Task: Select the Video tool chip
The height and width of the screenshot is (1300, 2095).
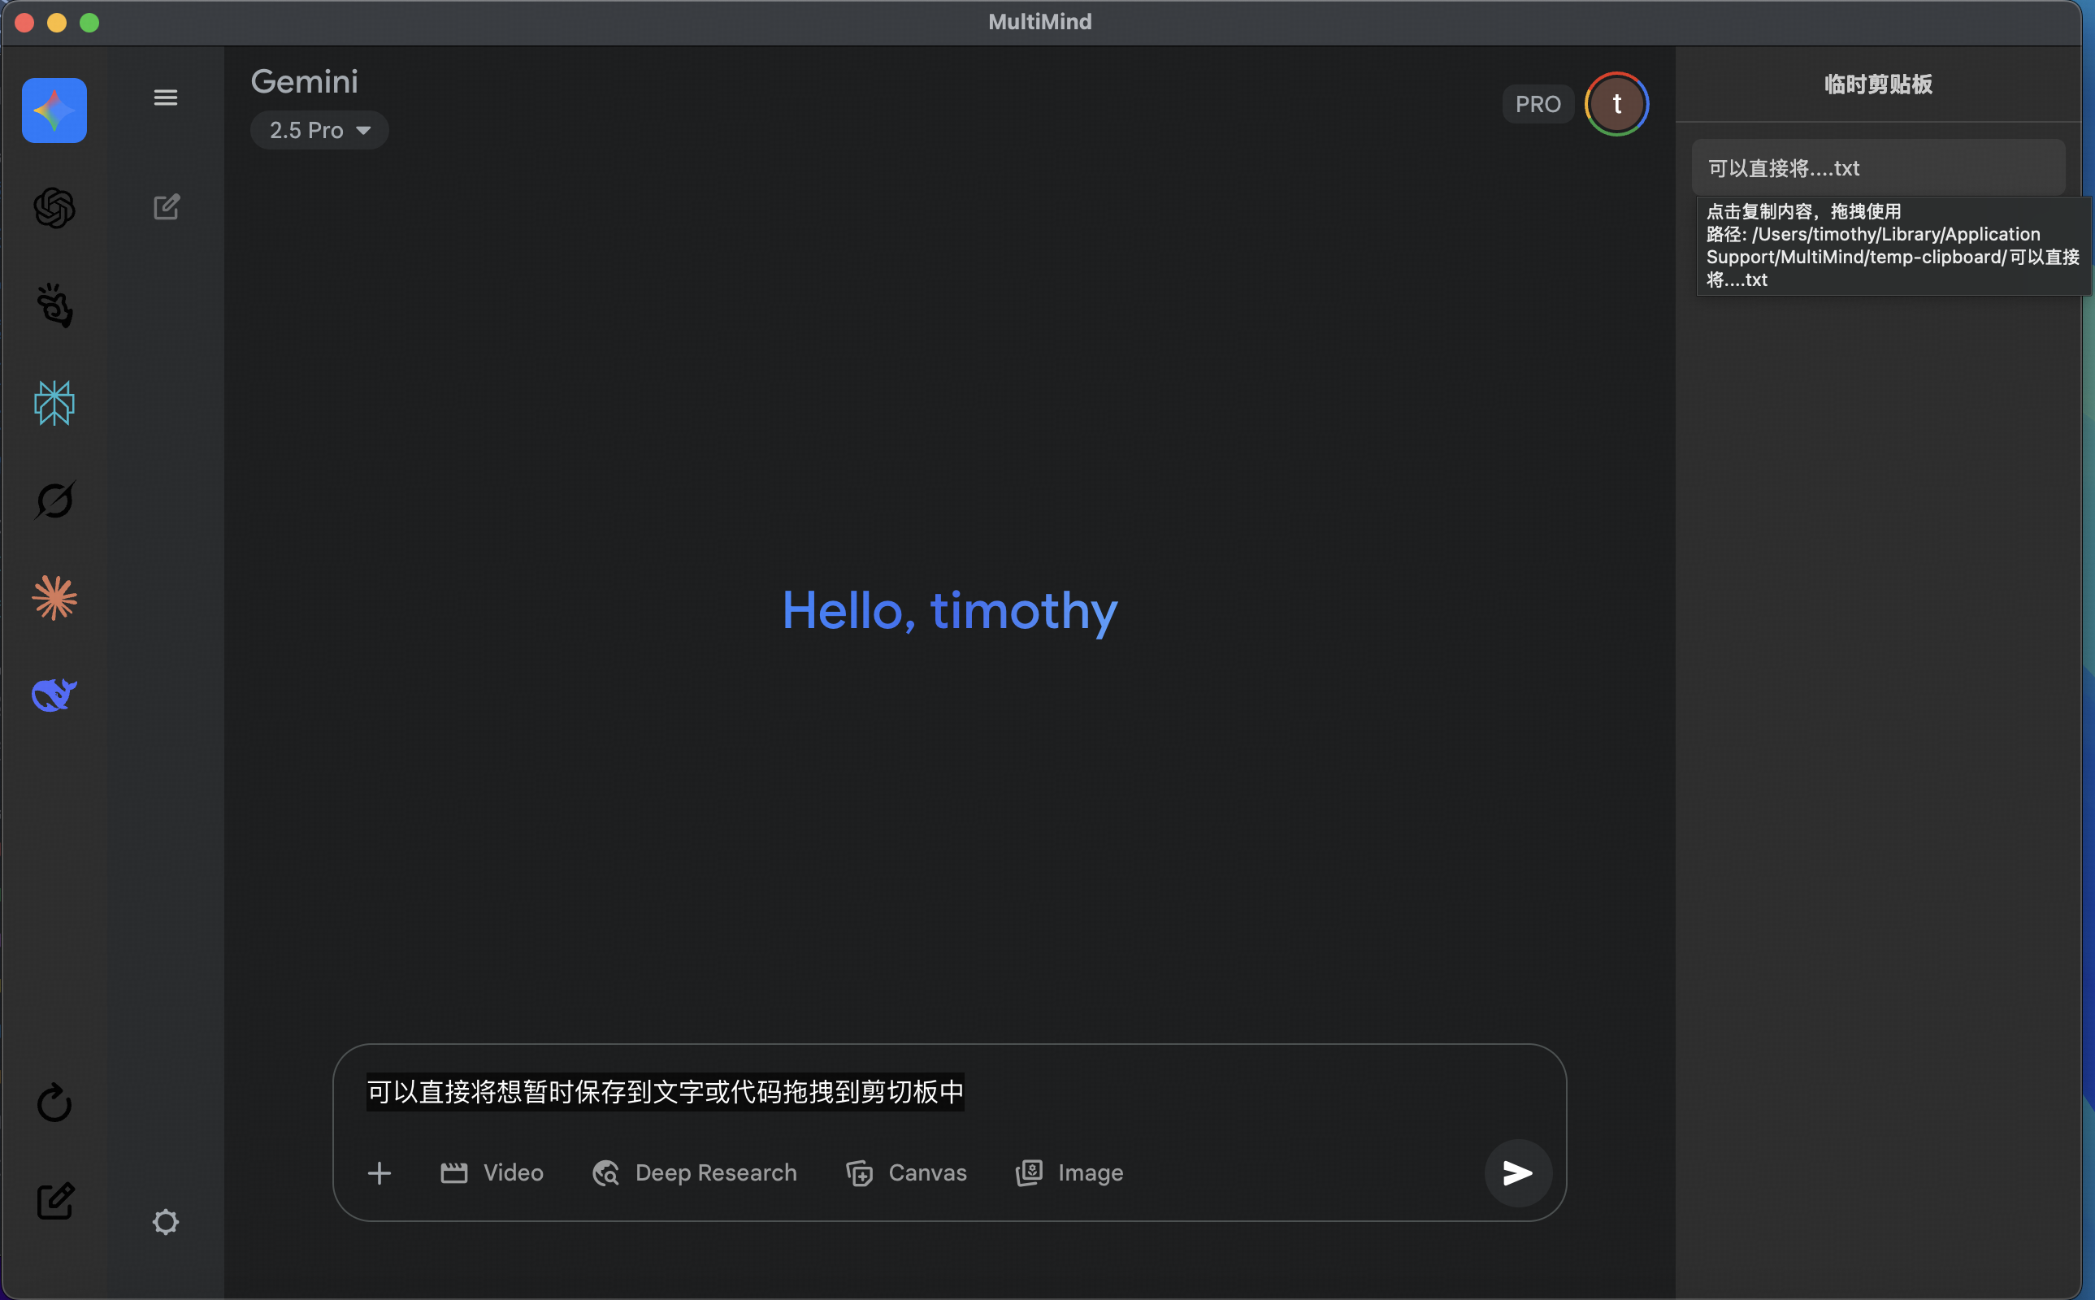Action: point(492,1172)
